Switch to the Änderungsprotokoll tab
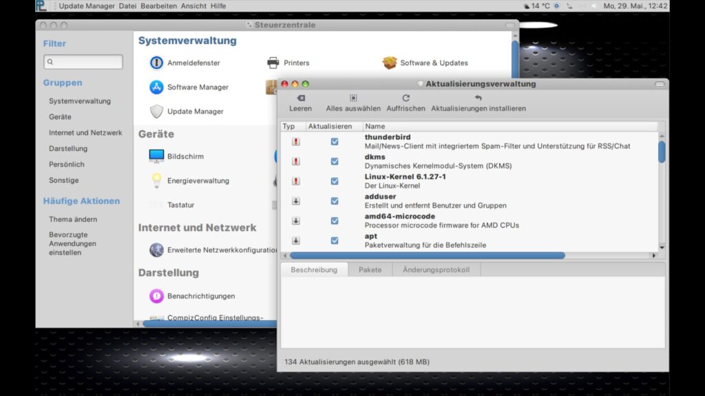The image size is (705, 396). [436, 269]
